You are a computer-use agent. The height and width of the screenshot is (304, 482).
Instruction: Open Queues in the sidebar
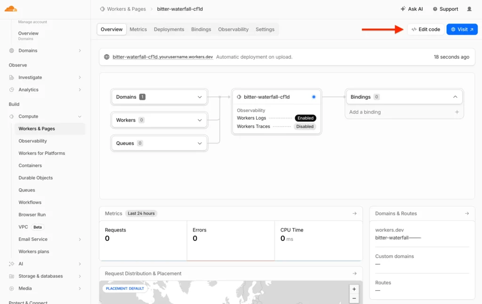27,190
